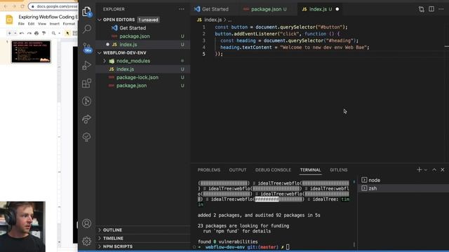Click the undo icon in Slides toolbar
The width and height of the screenshot is (449, 252).
tap(22, 34)
